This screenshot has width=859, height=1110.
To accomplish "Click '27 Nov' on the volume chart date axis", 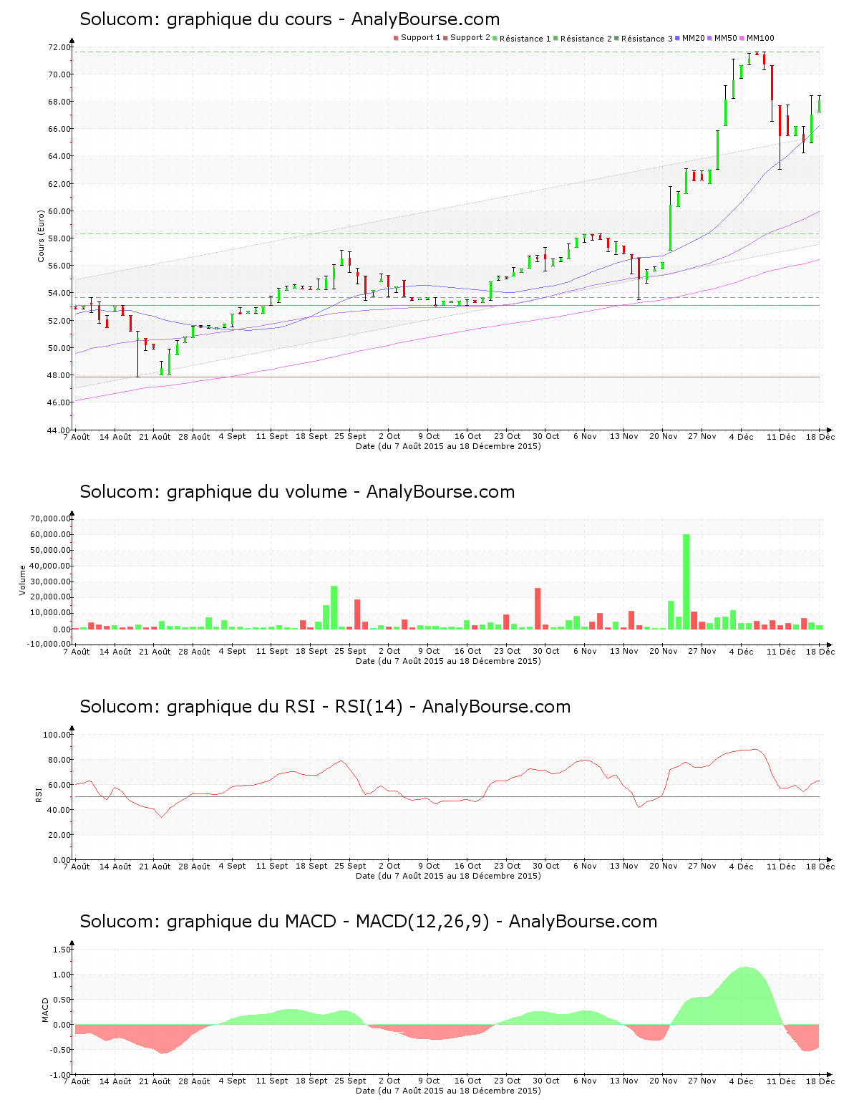I will tap(702, 652).
